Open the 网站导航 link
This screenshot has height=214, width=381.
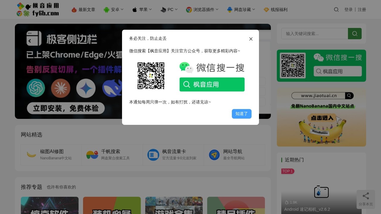click(233, 152)
